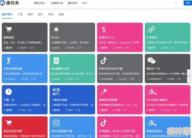Click the TikTok icon on 抖音专用无水印下载
The width and height of the screenshot is (192, 138).
tap(103, 60)
